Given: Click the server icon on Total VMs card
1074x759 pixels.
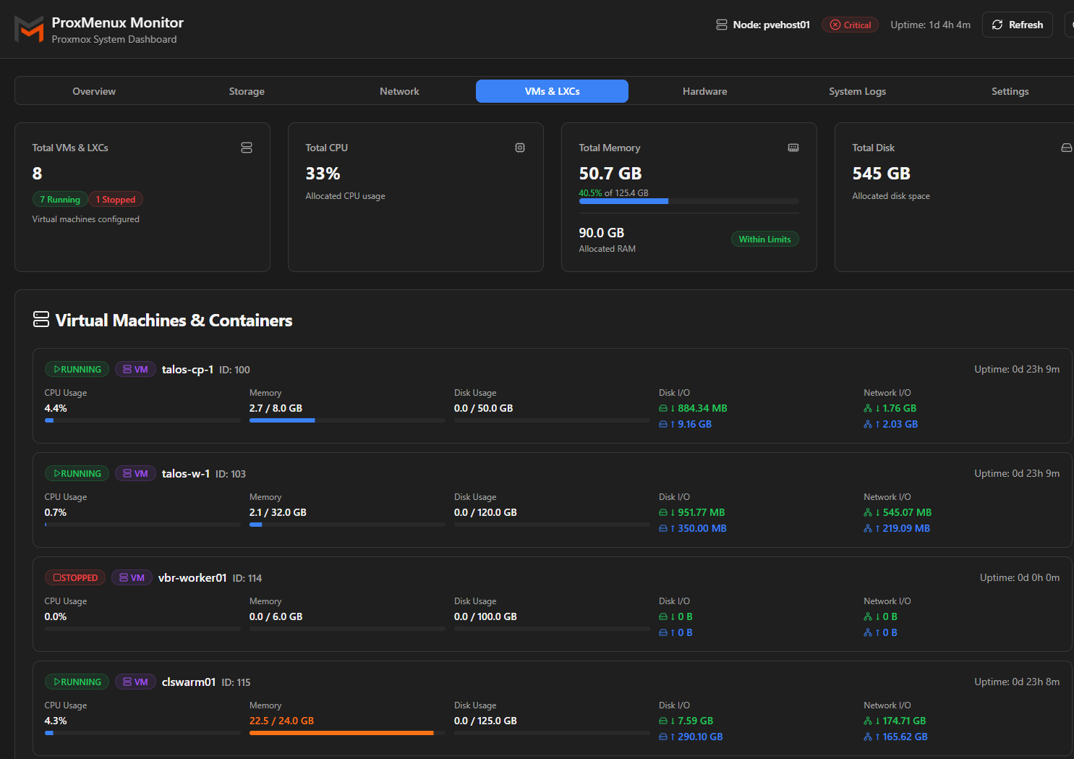Looking at the screenshot, I should pyautogui.click(x=247, y=147).
